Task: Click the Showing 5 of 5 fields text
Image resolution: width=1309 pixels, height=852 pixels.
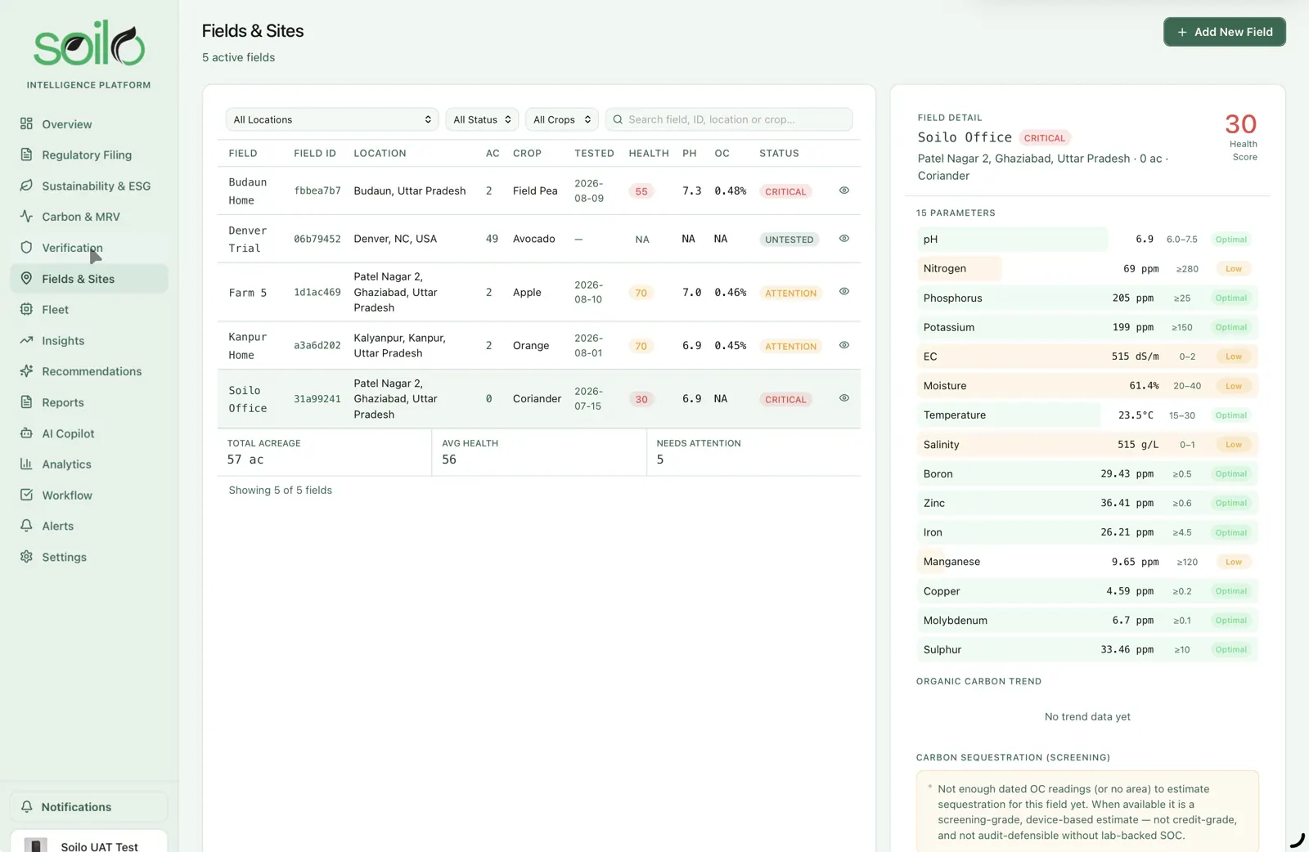Action: pos(281,490)
